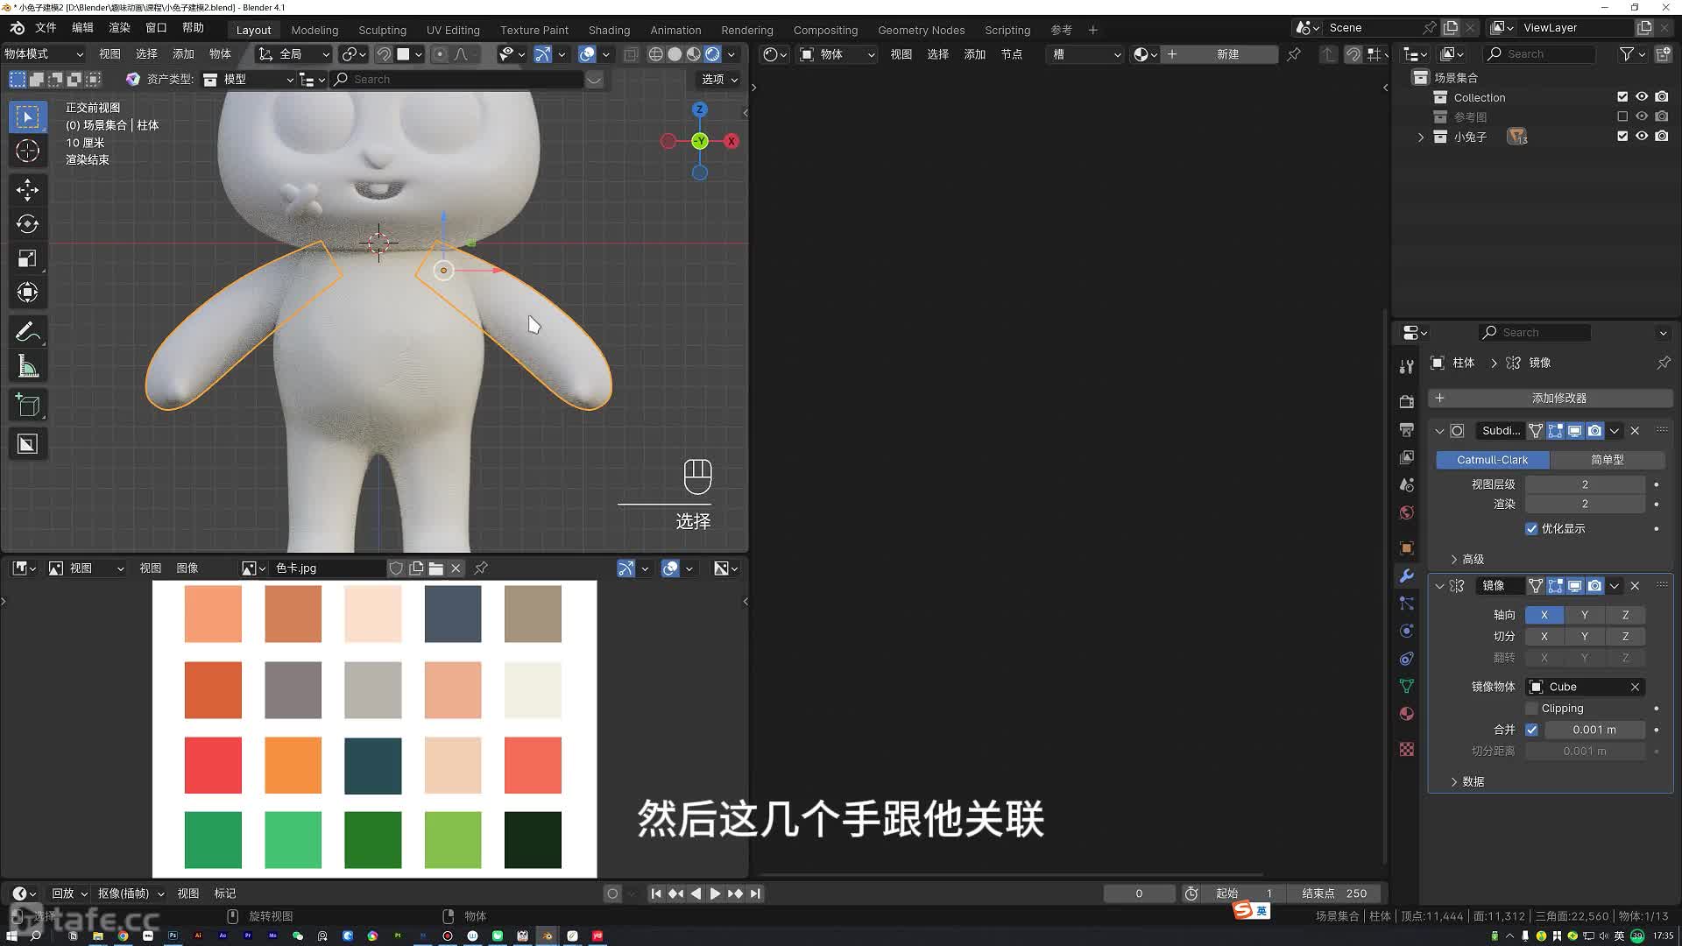Select the Annotation tool
This screenshot has width=1682, height=946.
(26, 333)
